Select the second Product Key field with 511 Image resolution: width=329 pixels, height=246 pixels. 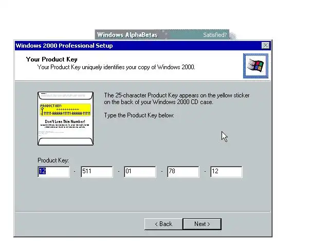(97, 172)
